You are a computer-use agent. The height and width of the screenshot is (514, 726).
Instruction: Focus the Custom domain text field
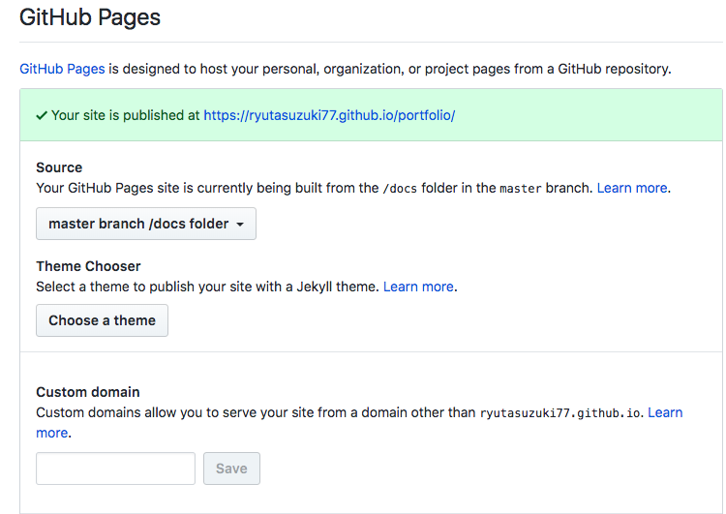click(x=115, y=469)
